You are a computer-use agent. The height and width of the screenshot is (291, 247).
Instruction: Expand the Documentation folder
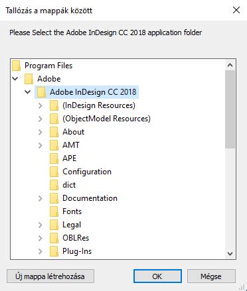(41, 198)
